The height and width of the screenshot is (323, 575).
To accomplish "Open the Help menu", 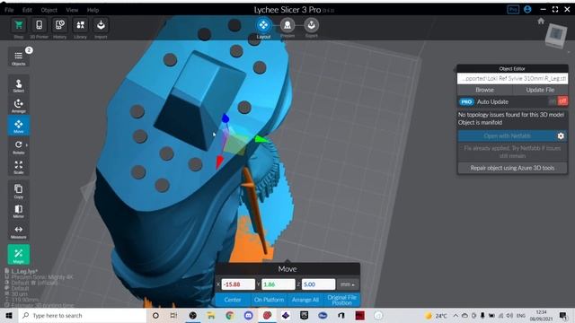I will (x=93, y=10).
